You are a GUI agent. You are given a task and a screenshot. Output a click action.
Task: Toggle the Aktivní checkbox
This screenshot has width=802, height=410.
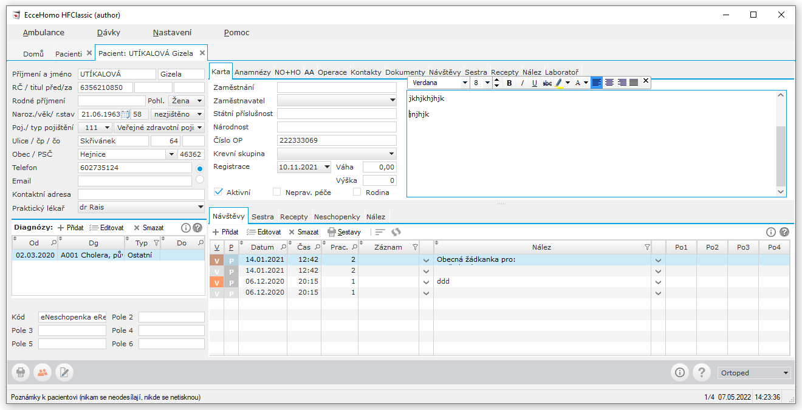click(219, 192)
